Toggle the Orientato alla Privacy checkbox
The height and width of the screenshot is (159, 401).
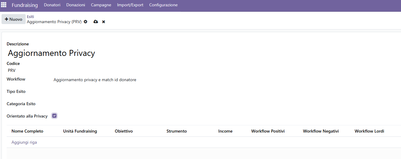coord(54,116)
